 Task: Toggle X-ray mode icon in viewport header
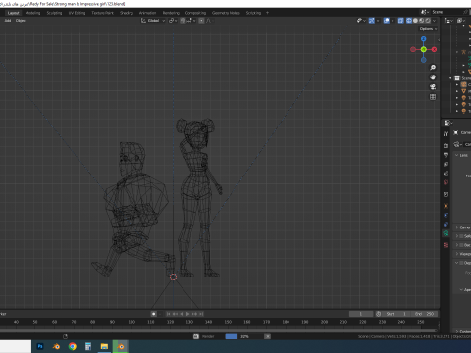(x=400, y=21)
